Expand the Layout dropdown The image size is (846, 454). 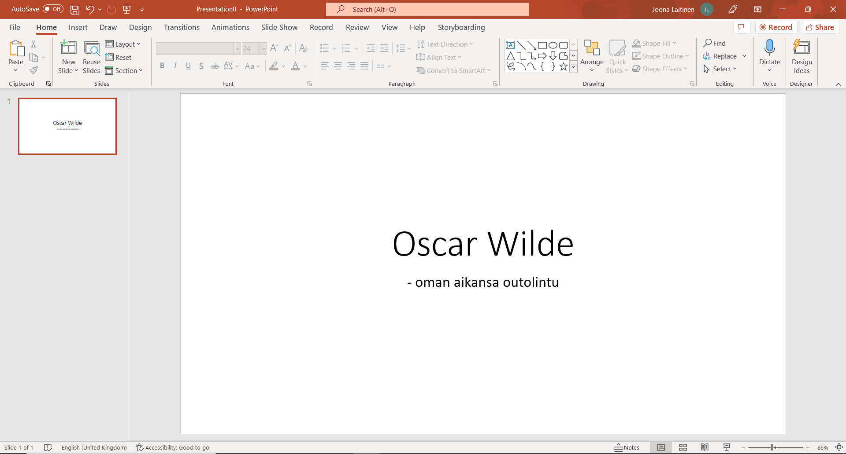pos(123,44)
